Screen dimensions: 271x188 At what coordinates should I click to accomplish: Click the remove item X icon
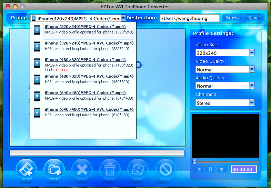[82, 169]
